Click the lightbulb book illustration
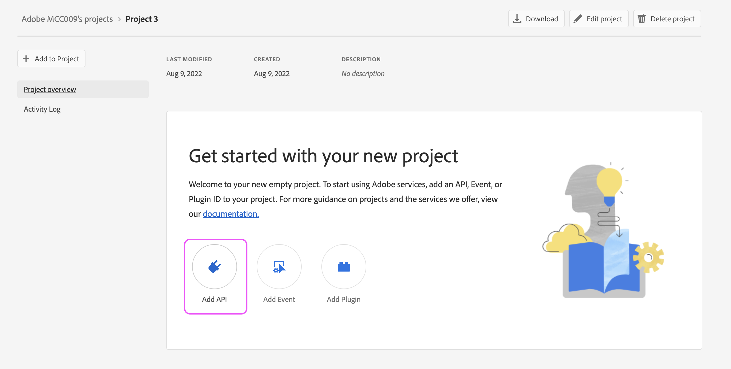 603,230
